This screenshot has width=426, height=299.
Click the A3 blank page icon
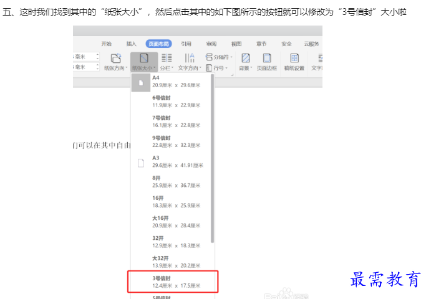coord(141,163)
